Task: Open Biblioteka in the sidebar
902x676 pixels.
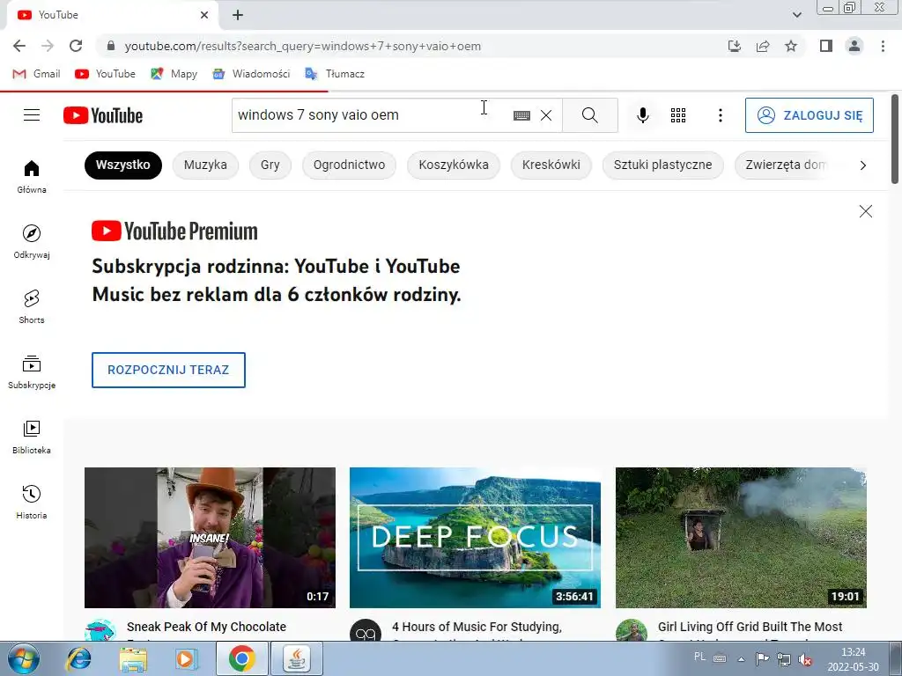Action: [32, 437]
